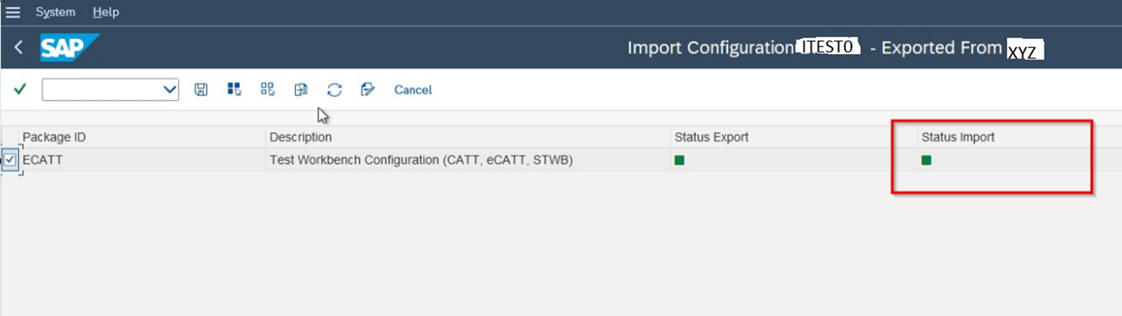Open the System menu

coord(55,12)
